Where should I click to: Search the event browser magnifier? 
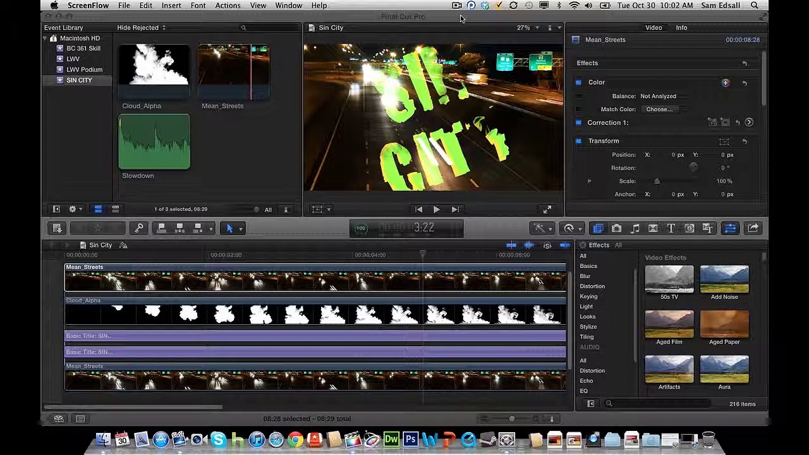[x=243, y=28]
